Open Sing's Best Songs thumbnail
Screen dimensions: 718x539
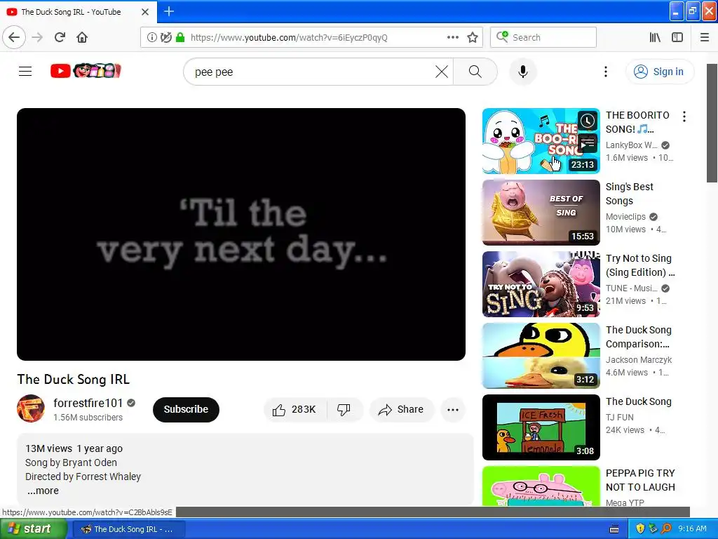click(x=541, y=213)
